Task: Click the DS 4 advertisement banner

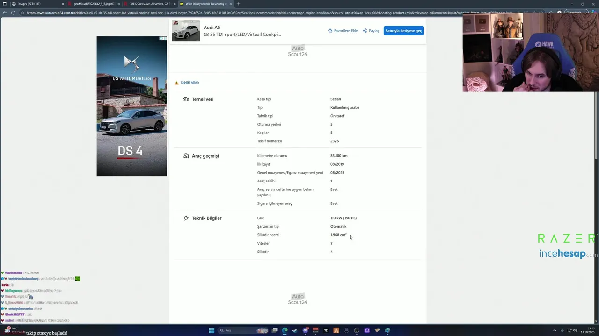Action: [131, 106]
